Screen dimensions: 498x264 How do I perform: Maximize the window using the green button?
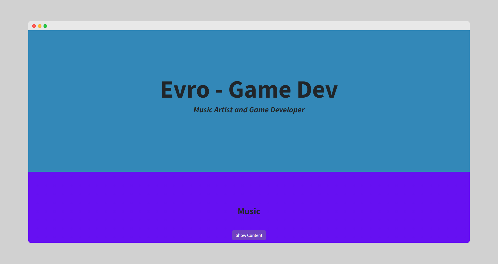(45, 26)
